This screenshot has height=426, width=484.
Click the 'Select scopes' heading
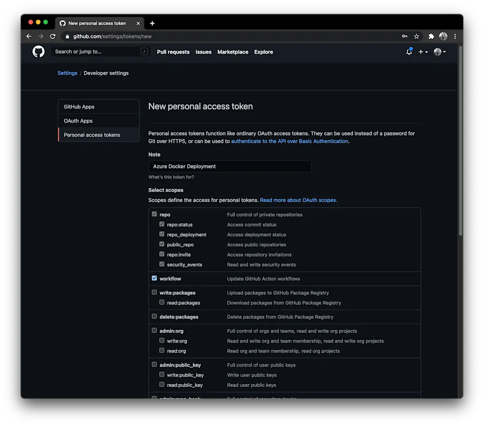[x=166, y=190]
